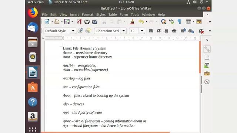Click the Clone Formatting paintbrush icon
237x133 pixels.
coord(132,22)
